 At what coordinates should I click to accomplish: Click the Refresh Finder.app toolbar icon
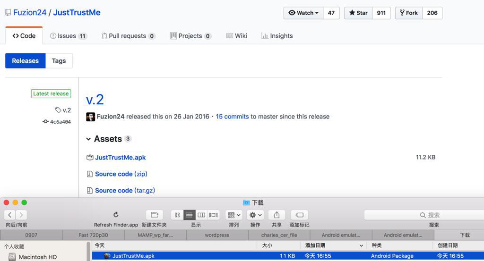[x=116, y=214]
